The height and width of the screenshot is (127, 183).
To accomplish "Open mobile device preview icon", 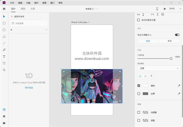I will [157, 9].
